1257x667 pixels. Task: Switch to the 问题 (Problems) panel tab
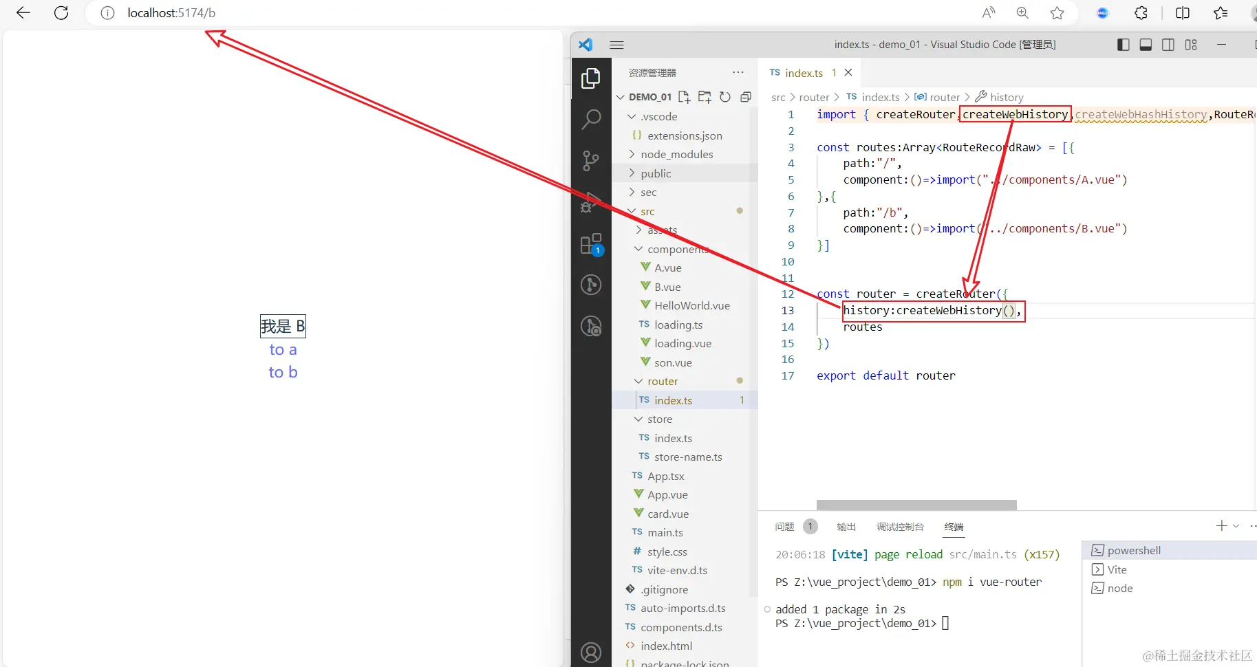(784, 527)
